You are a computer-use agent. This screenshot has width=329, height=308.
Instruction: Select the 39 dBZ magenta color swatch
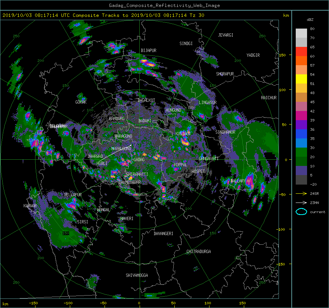point(301,115)
